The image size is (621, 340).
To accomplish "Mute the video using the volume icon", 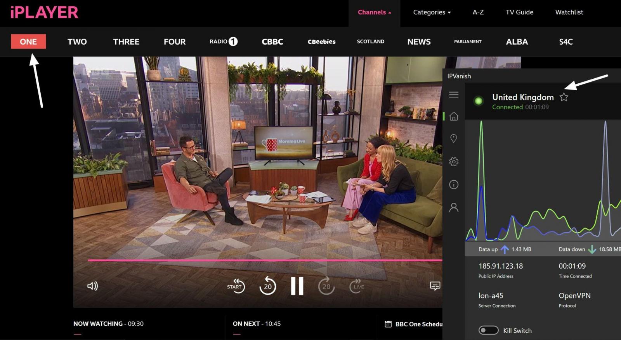I will 92,286.
